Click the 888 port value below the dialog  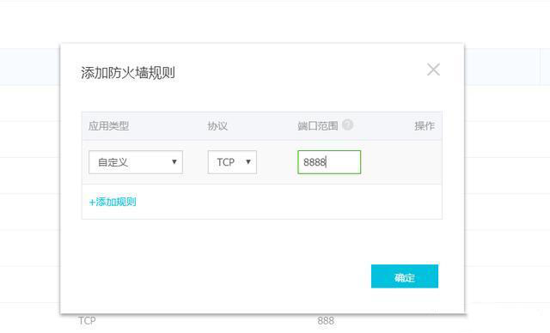point(326,320)
